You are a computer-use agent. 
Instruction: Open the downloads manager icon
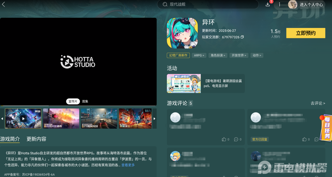point(268,4)
